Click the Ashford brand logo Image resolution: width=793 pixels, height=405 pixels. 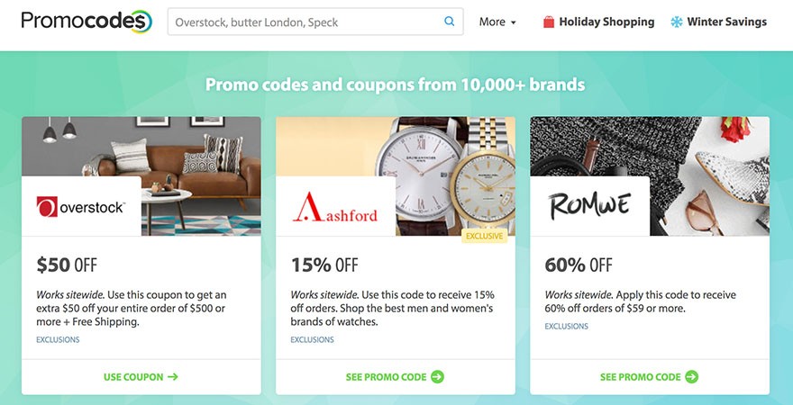[x=335, y=207]
